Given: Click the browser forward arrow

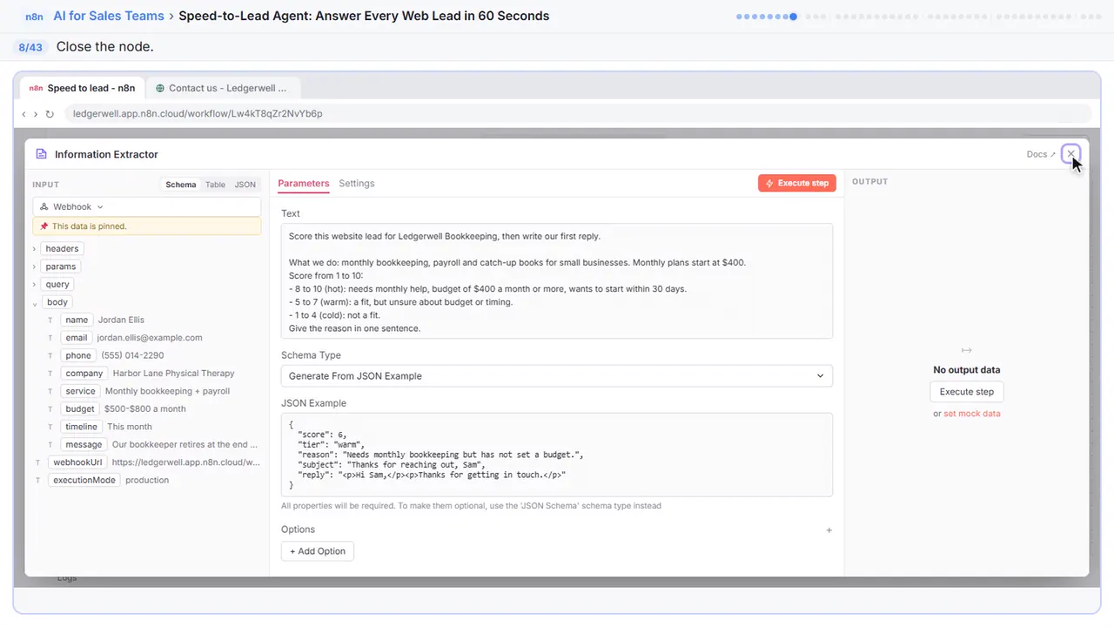Looking at the screenshot, I should [36, 114].
